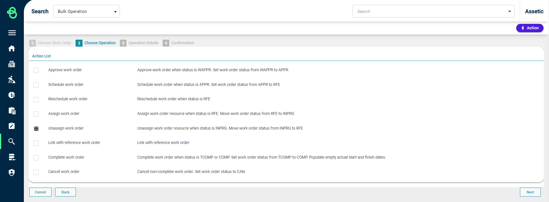Open the clipboard reports sidebar icon
The image size is (549, 202).
(x=12, y=111)
